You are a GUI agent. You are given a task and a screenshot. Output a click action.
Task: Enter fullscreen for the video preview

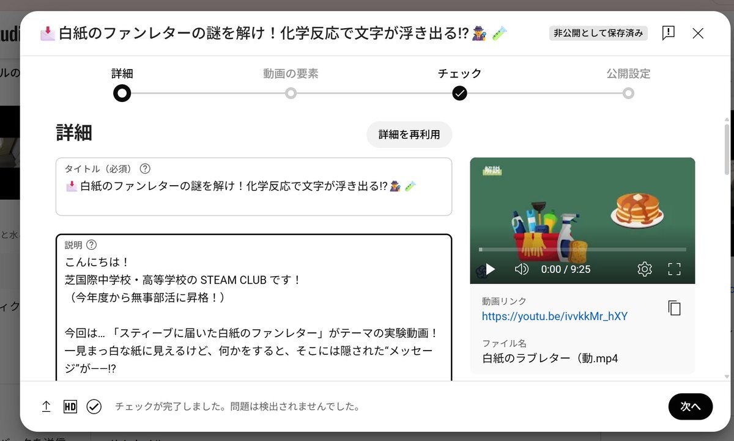[x=674, y=269]
